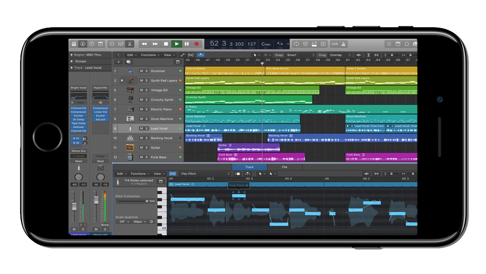The width and height of the screenshot is (486, 274).
Task: Open the Flex Pitch mode dropdown
Action: (x=206, y=174)
